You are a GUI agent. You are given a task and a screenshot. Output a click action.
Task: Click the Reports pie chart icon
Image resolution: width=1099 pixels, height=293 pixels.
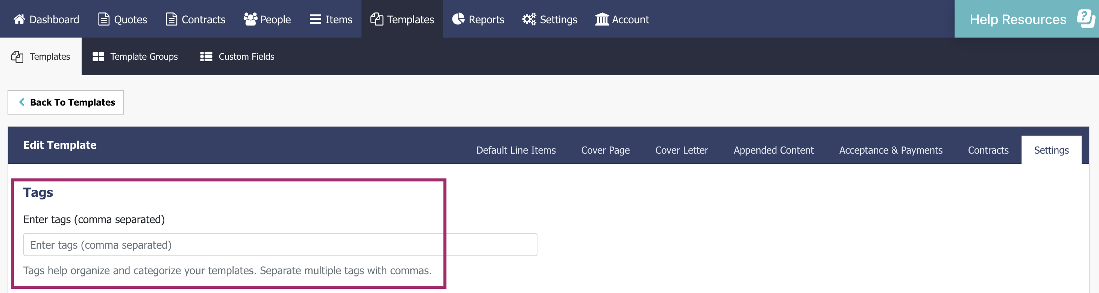pos(458,19)
